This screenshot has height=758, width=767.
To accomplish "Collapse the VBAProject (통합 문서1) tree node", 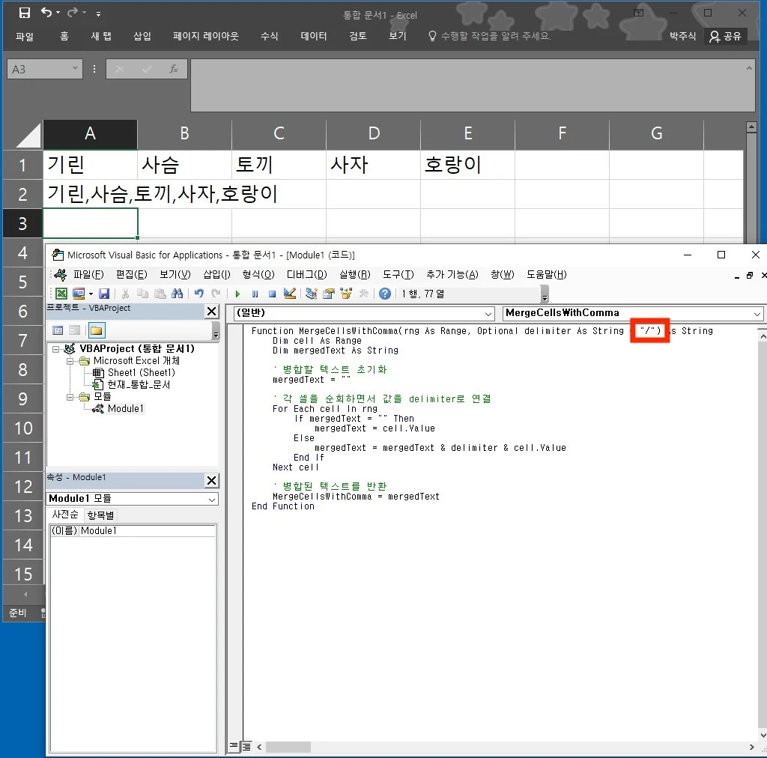I will pos(55,349).
